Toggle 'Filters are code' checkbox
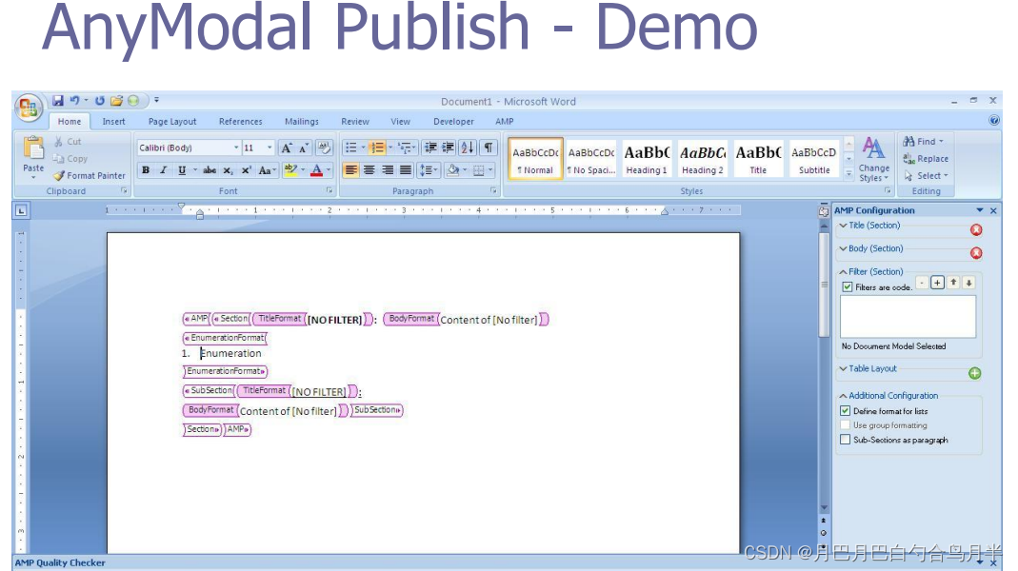1018x571 pixels. click(x=848, y=286)
